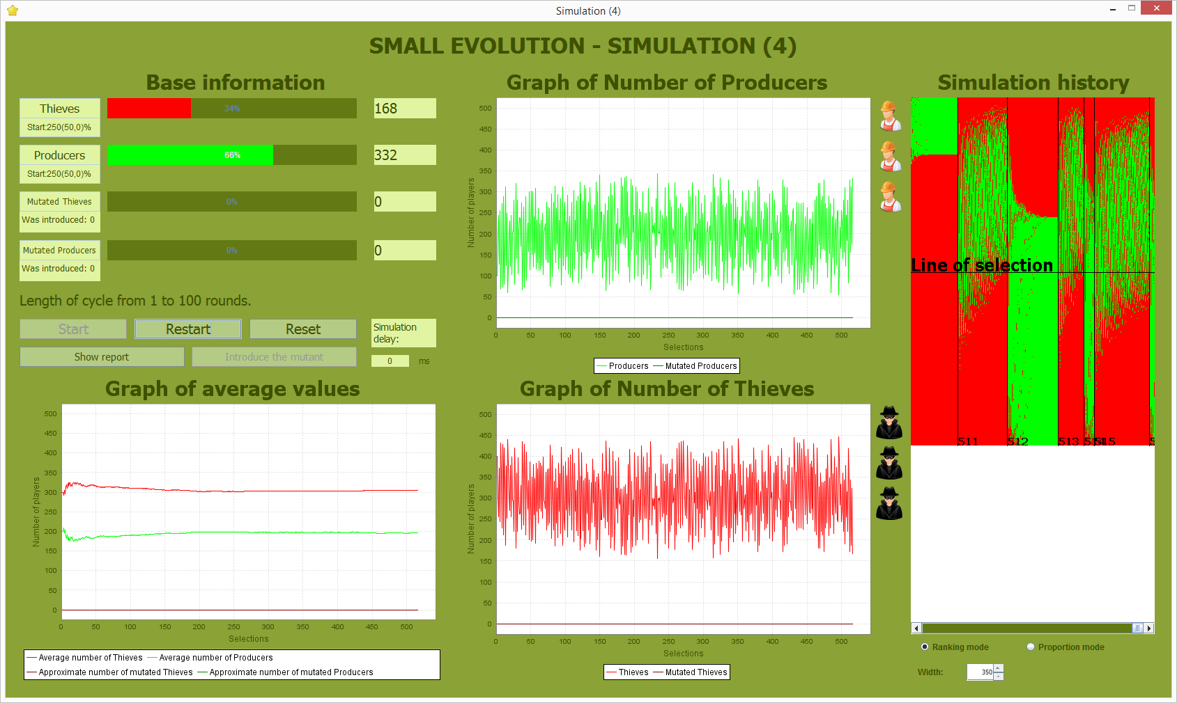
Task: Click Mutated Thieves Was introduced: 0 text
Action: [x=59, y=220]
